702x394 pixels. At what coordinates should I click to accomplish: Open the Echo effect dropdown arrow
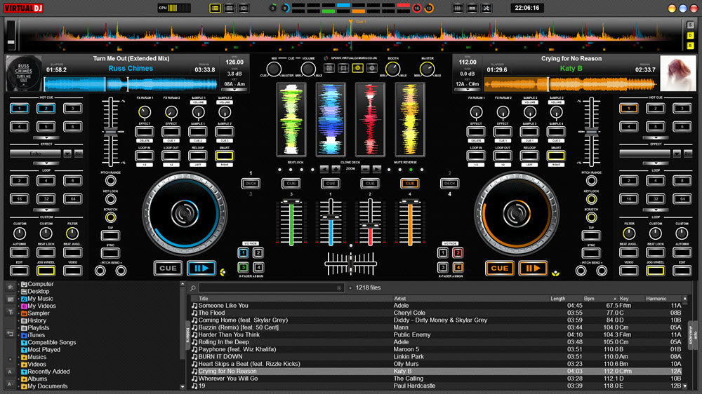(x=67, y=154)
